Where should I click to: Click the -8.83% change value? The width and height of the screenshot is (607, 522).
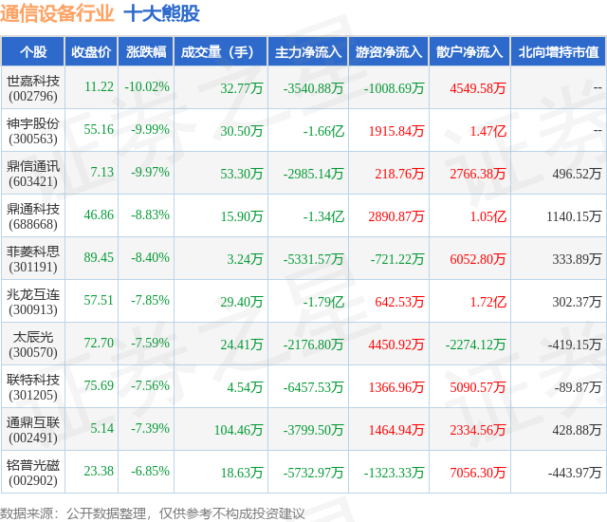click(150, 214)
